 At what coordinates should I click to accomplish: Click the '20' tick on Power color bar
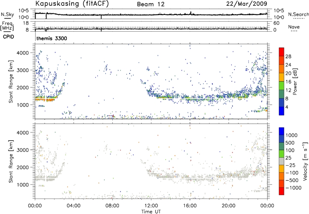288,73
